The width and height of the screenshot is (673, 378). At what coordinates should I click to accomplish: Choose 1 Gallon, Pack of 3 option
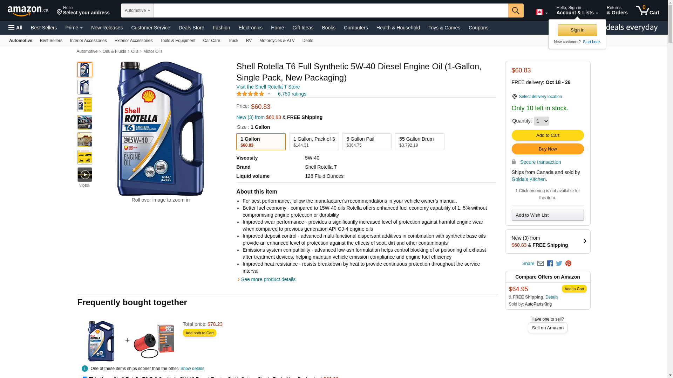point(314,142)
